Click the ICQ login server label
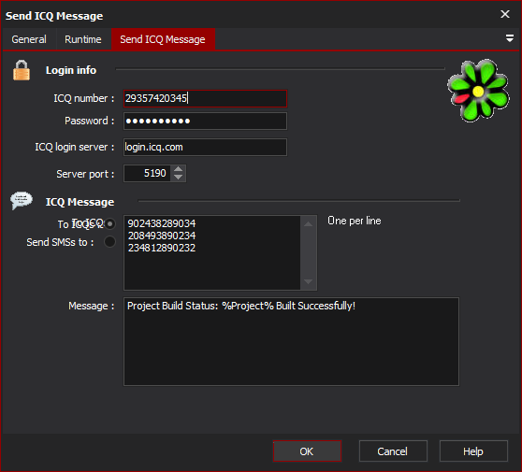Screen dimensions: 522x472 [x=75, y=147]
